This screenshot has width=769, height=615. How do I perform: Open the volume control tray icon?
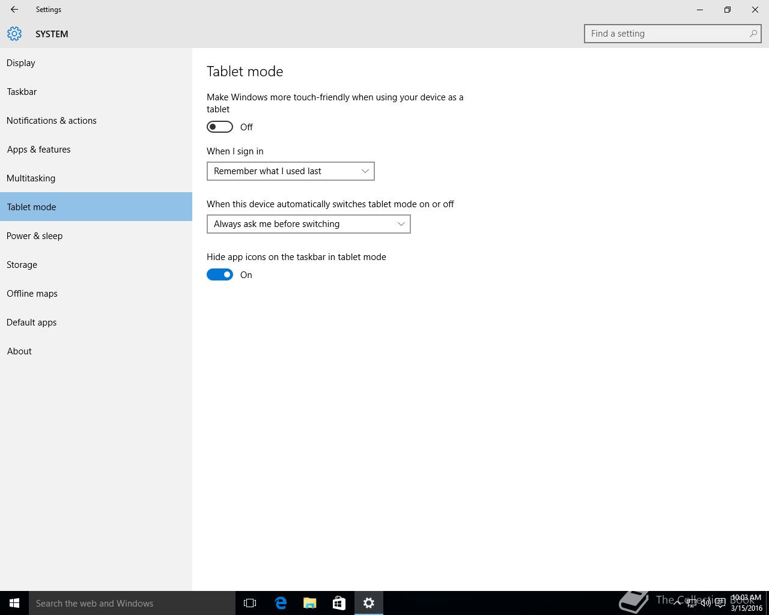(x=705, y=603)
